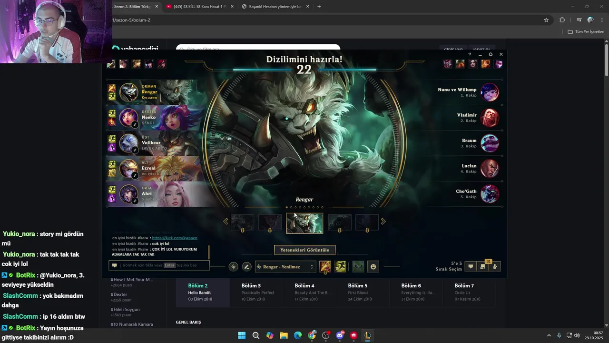Select episode Bölüm 2 Hello Bandit
This screenshot has width=609, height=343.
203,292
